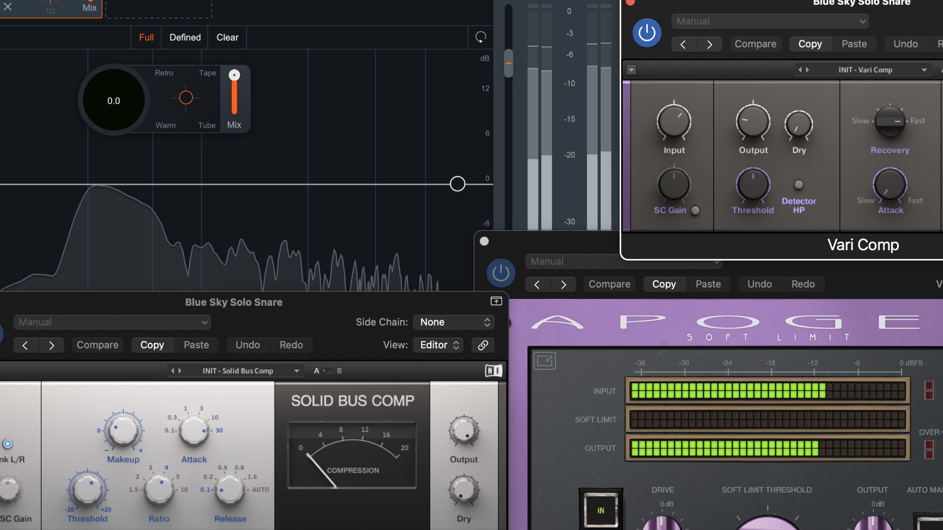Click the Vari Comp Input knob
This screenshot has height=530, width=943.
674,121
